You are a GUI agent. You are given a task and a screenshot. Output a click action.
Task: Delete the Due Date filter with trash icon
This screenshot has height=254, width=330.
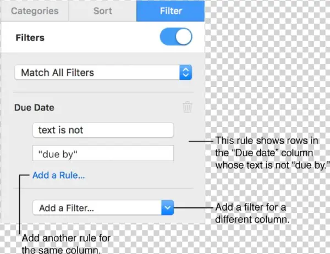pyautogui.click(x=188, y=107)
